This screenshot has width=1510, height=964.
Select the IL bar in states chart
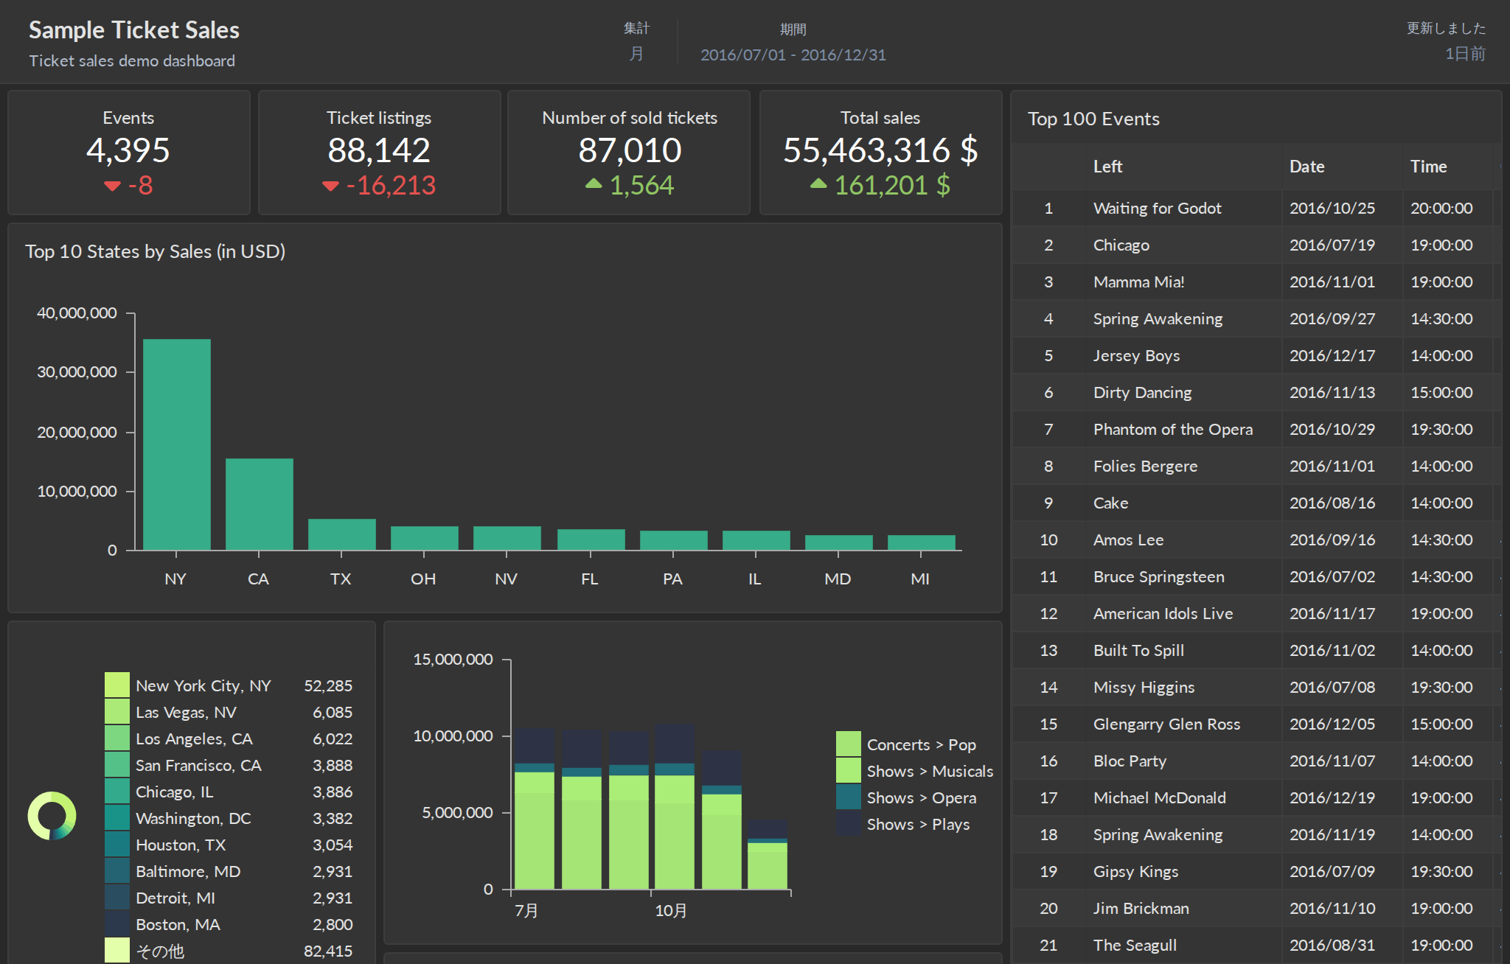[x=756, y=540]
